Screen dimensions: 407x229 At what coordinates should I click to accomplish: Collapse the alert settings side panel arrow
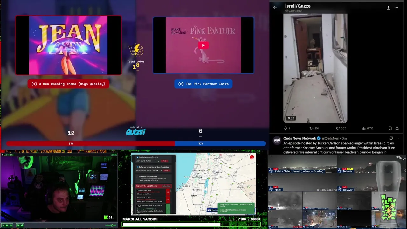133,158
